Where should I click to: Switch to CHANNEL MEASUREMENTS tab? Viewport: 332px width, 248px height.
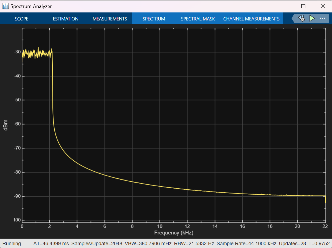tap(251, 19)
